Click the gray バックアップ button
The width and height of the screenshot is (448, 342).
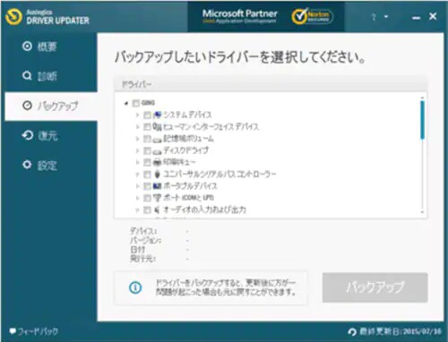375,287
